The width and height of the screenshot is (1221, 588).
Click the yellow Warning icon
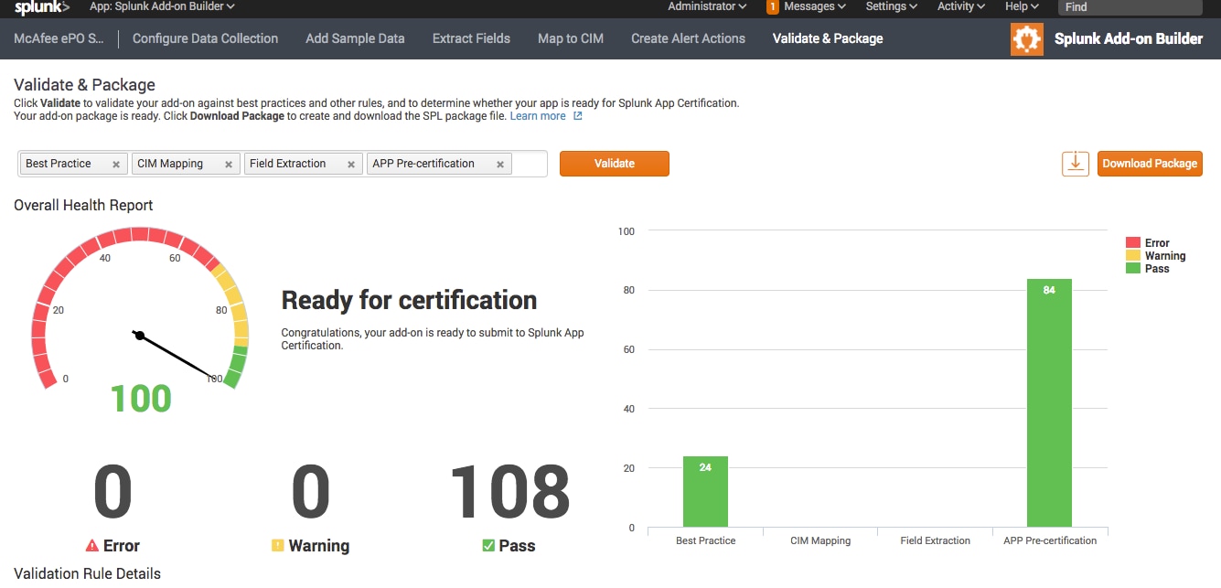pos(278,546)
